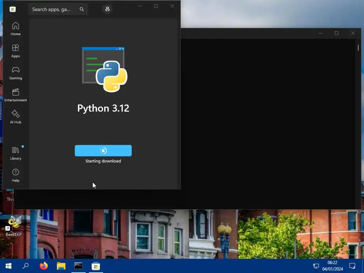Open the Home section in Microsoft Store
This screenshot has width=364, height=273.
16,29
